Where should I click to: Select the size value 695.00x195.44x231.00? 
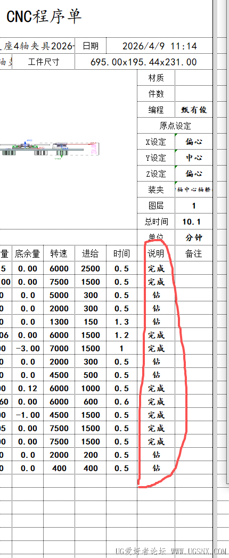(144, 62)
